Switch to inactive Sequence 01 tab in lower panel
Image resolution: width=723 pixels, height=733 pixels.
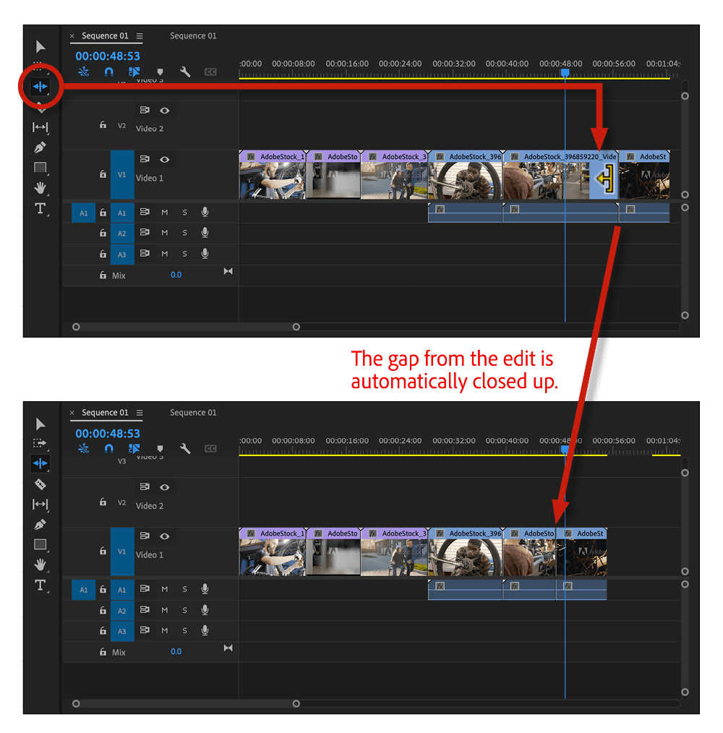pyautogui.click(x=193, y=413)
